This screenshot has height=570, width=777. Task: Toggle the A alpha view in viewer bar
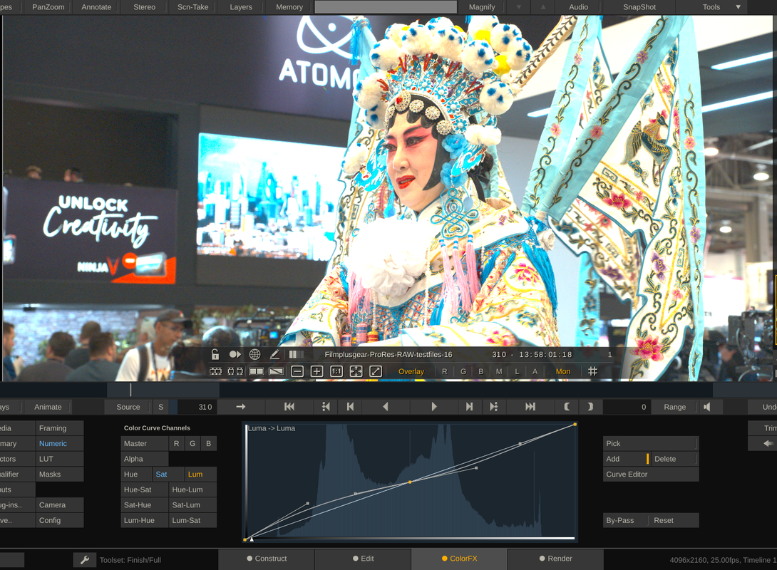(x=535, y=371)
